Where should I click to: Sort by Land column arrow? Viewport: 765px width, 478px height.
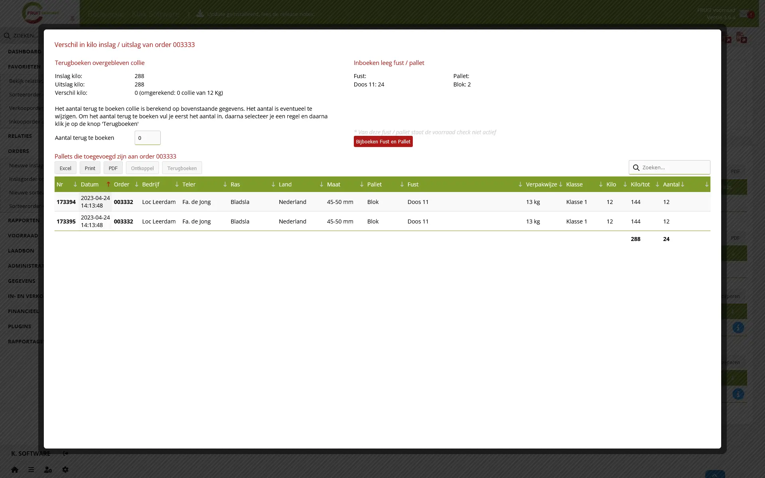tap(321, 184)
